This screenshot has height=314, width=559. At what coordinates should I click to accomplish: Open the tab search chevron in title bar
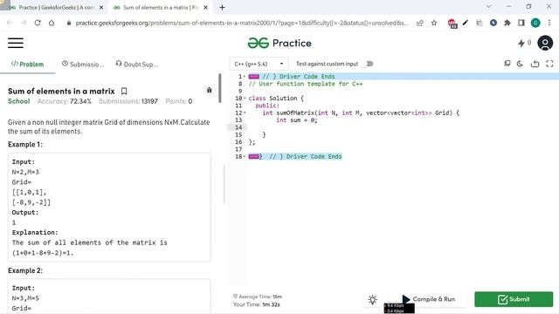tap(489, 6)
